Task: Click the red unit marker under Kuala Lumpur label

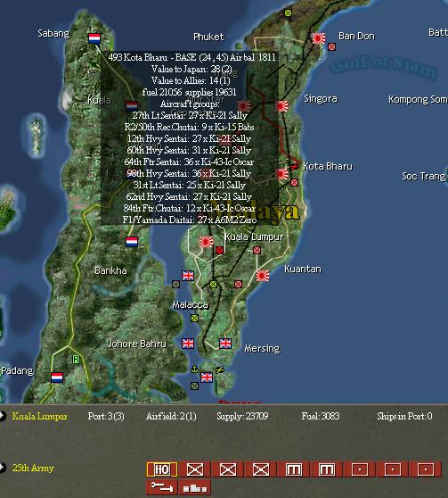Action: pyautogui.click(x=257, y=250)
